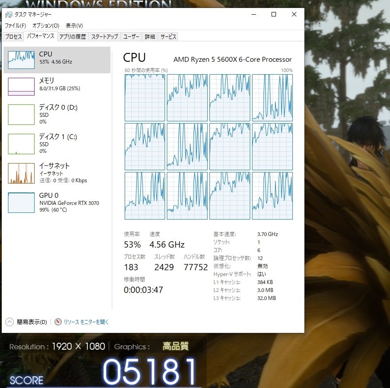Close the Task Manager window
390x388 pixels.
[294, 15]
